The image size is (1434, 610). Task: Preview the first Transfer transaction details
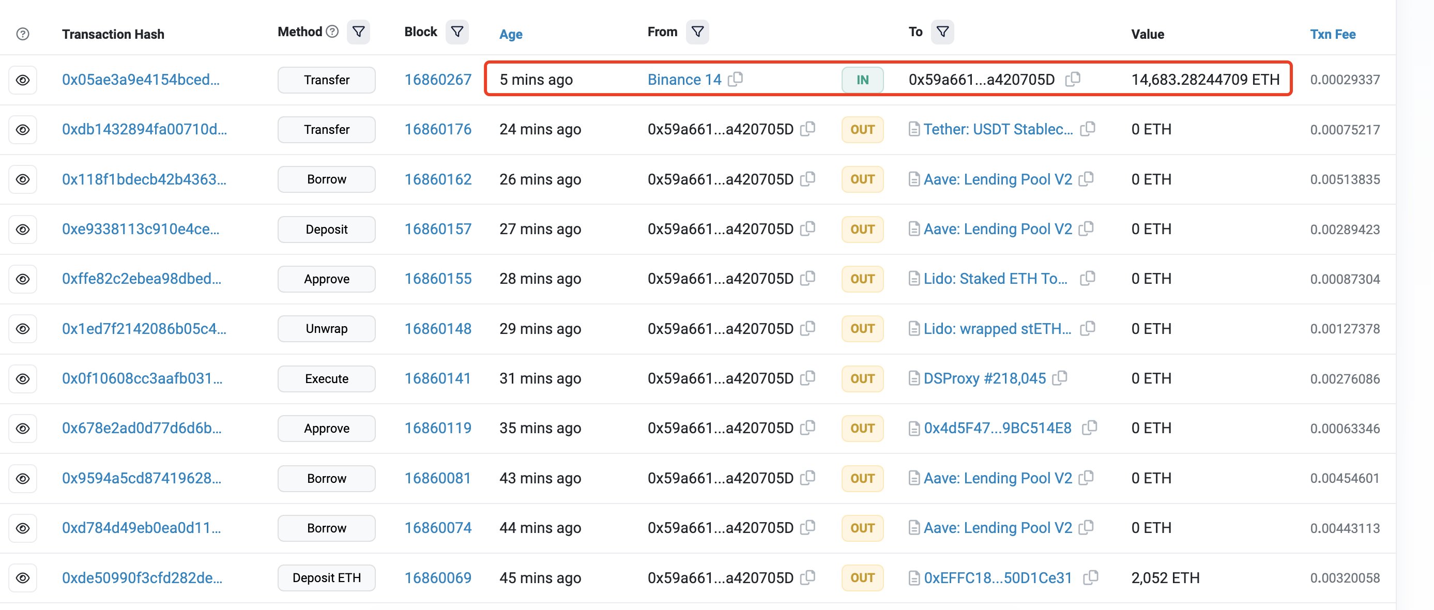coord(22,80)
